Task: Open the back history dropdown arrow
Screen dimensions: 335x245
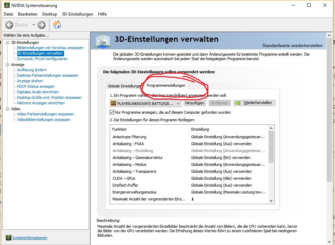Action: tap(34, 25)
